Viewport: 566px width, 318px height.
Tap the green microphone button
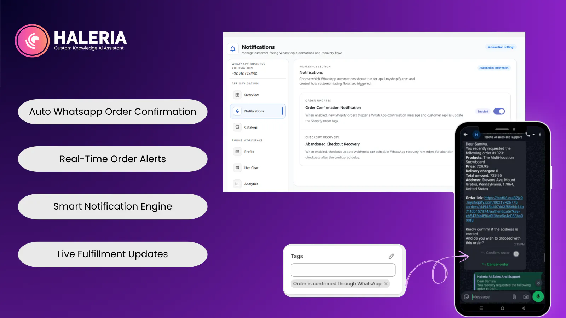coord(538,296)
